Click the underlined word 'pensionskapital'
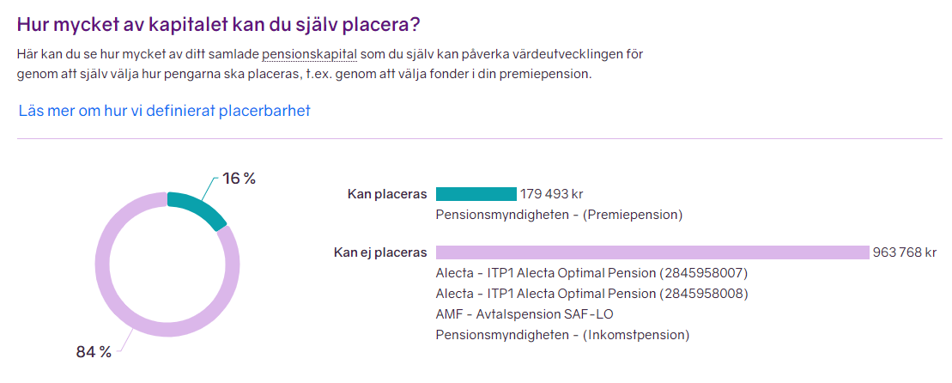Screen dimensions: 952x383 coord(309,54)
